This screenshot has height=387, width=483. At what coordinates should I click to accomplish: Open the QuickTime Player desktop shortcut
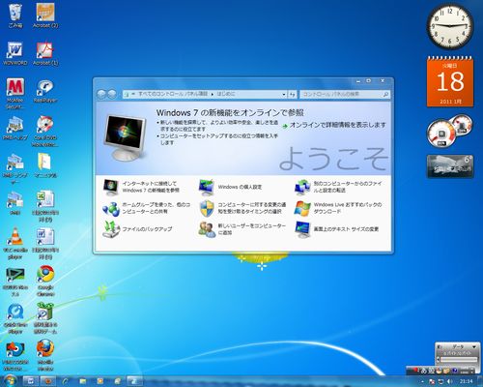click(x=15, y=318)
